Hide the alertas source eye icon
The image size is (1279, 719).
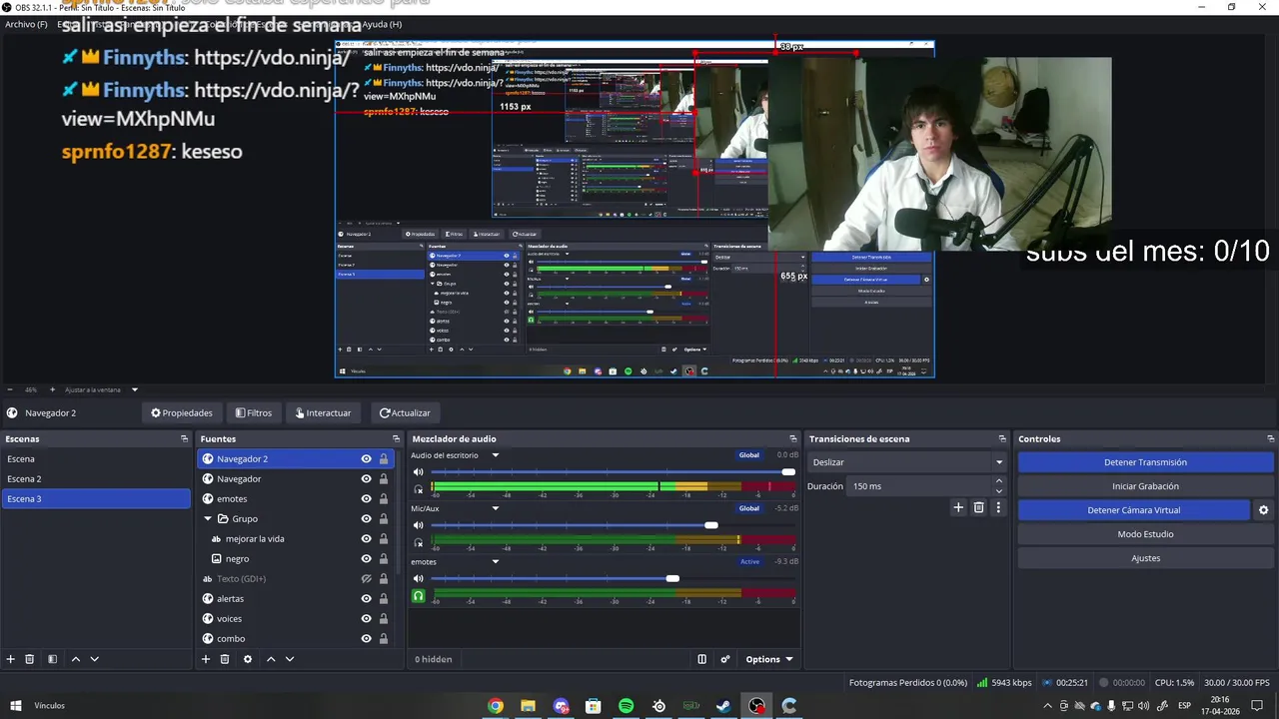(x=366, y=599)
